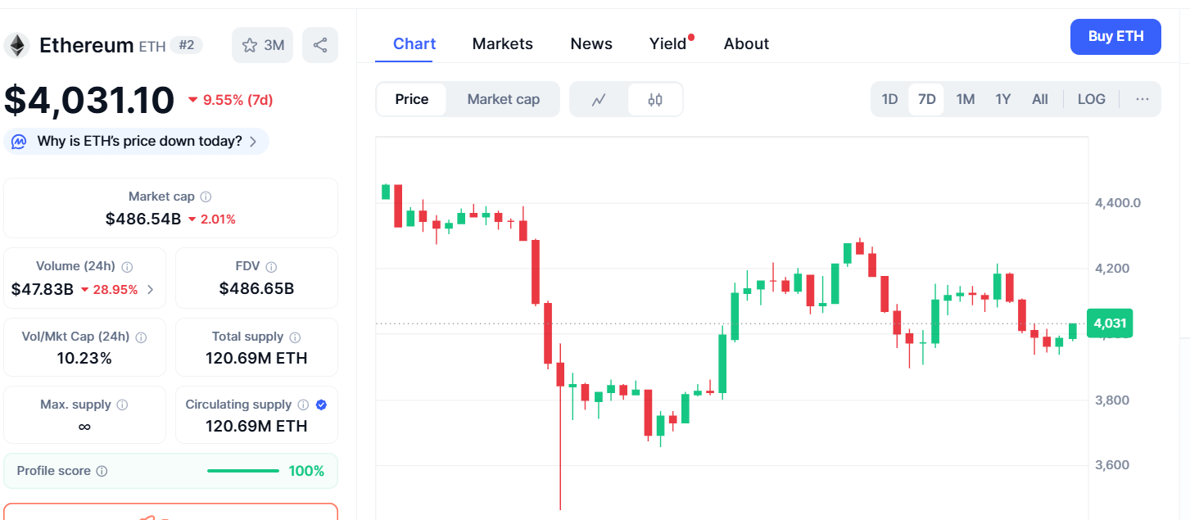Viewport: 1190px width, 520px height.
Task: Click the FDV info icon
Action: click(271, 266)
